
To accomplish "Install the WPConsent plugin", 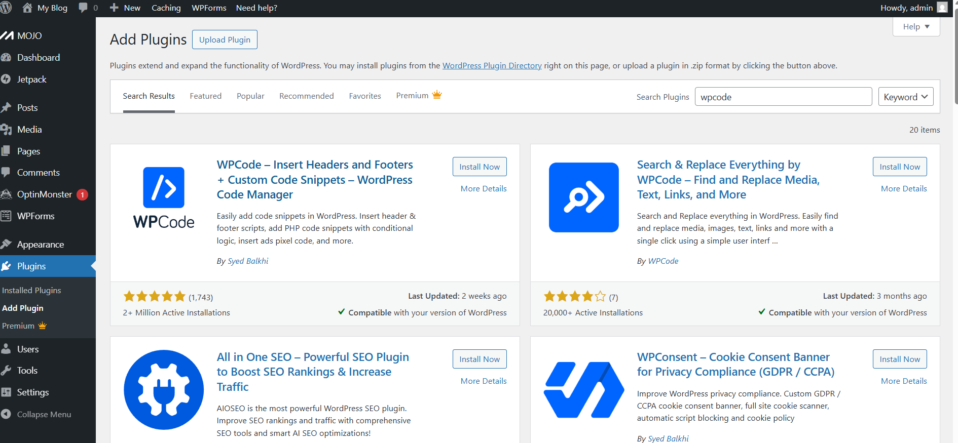I will point(900,359).
